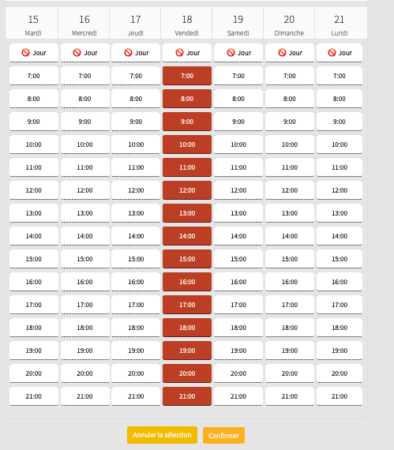Select the 16:00 slot on Dimanche 20
The image size is (394, 450).
coord(290,282)
